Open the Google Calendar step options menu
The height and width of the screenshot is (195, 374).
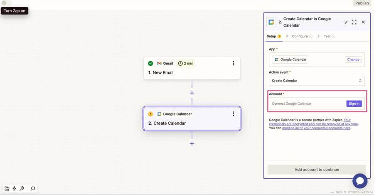(233, 114)
